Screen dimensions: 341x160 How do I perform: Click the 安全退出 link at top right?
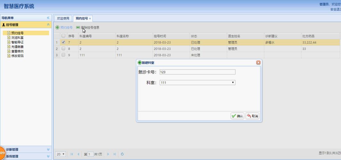[336, 9]
